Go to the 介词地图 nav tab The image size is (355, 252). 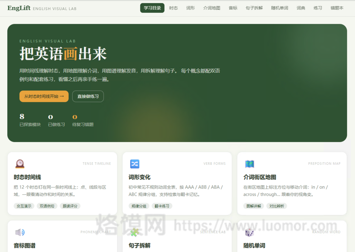tap(212, 8)
